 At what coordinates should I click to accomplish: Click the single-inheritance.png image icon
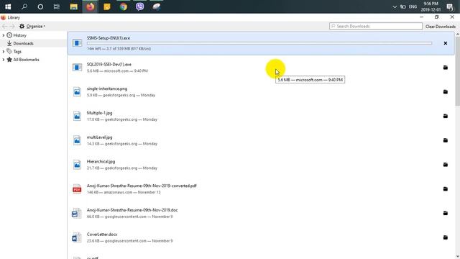77,91
